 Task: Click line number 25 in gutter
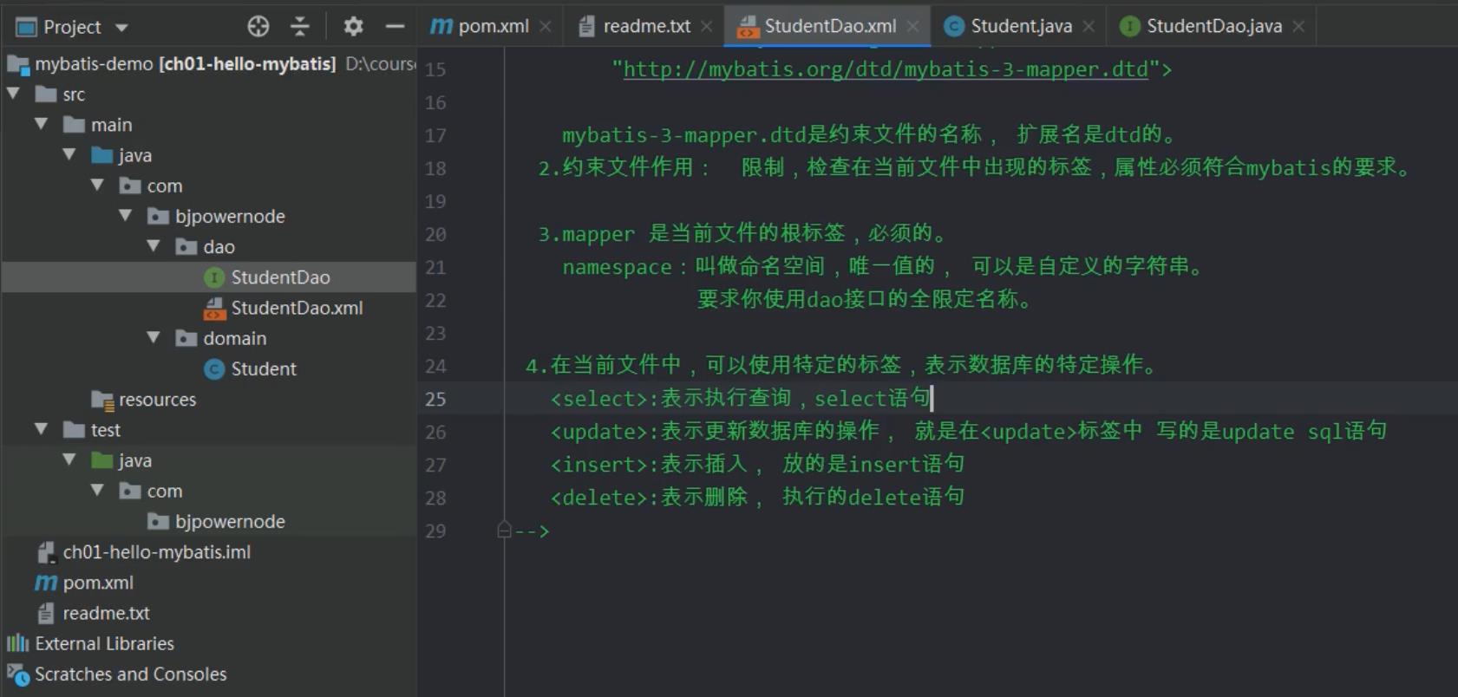click(435, 399)
